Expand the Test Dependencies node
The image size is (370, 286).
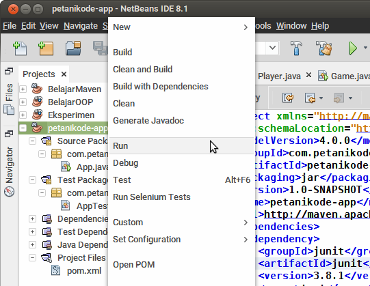pyautogui.click(x=32, y=231)
